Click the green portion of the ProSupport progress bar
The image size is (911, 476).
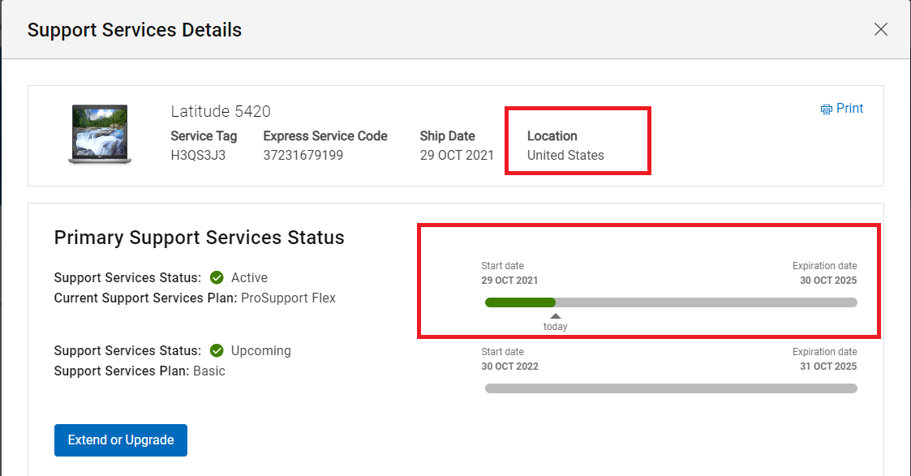pyautogui.click(x=519, y=302)
